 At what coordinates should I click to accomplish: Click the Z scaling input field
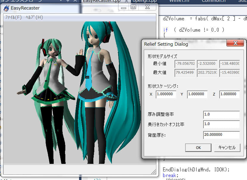click(x=229, y=94)
